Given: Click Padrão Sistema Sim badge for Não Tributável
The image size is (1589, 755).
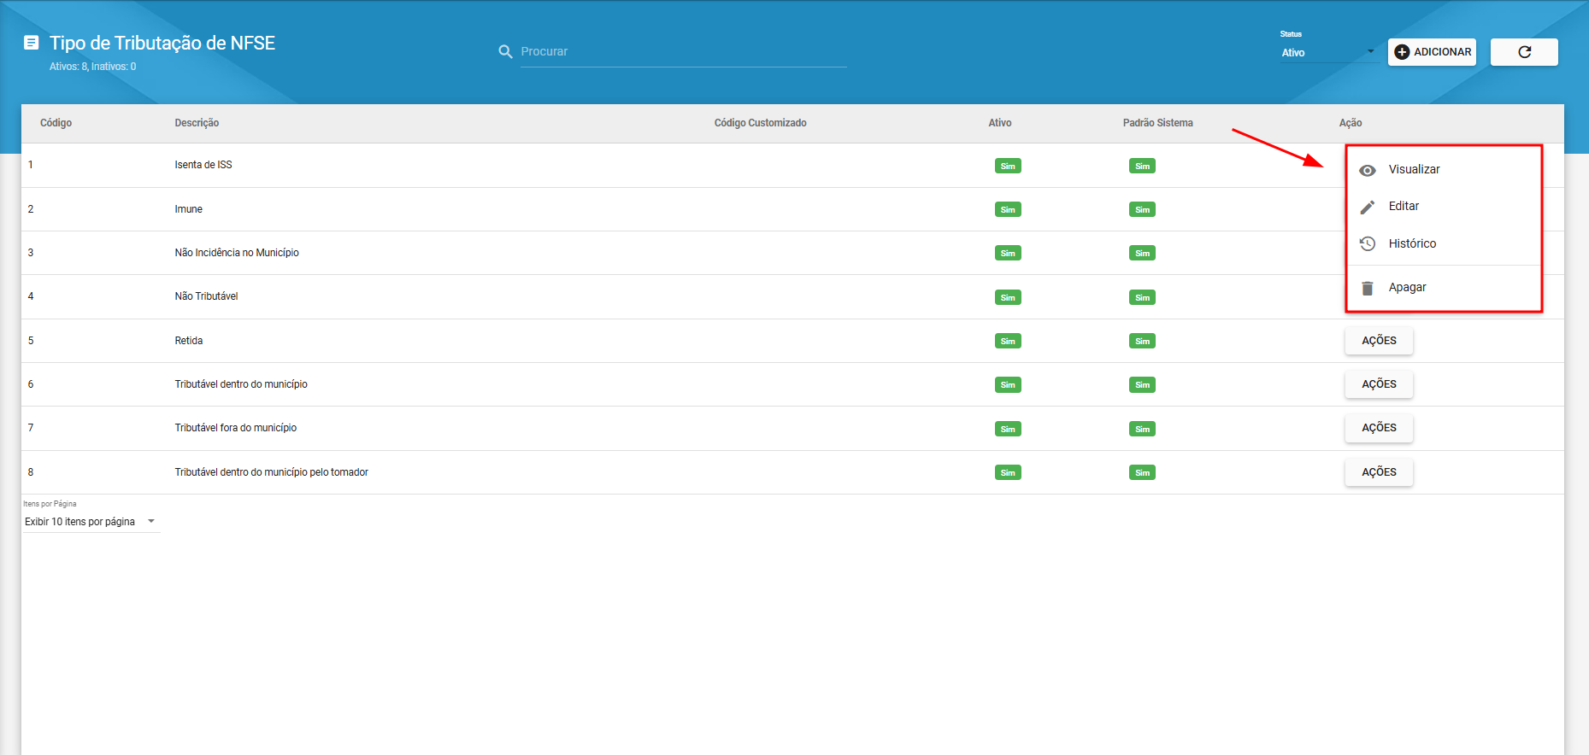Looking at the screenshot, I should (1142, 297).
